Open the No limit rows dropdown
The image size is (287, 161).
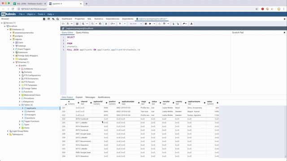point(135,24)
